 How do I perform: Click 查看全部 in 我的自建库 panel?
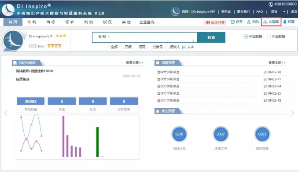tap(134, 62)
